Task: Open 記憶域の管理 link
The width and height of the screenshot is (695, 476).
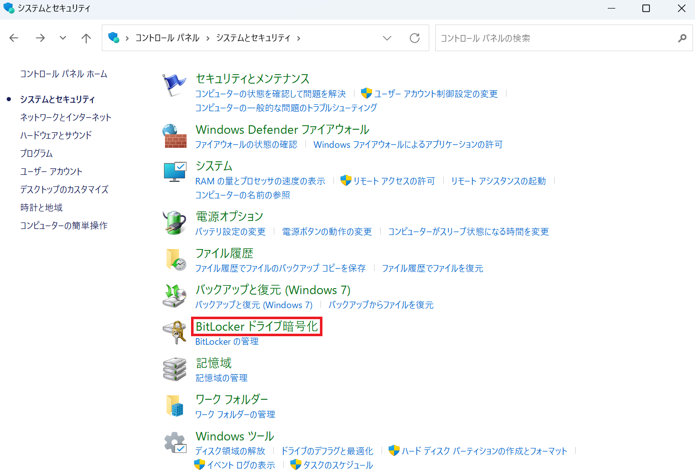Action: click(x=222, y=378)
